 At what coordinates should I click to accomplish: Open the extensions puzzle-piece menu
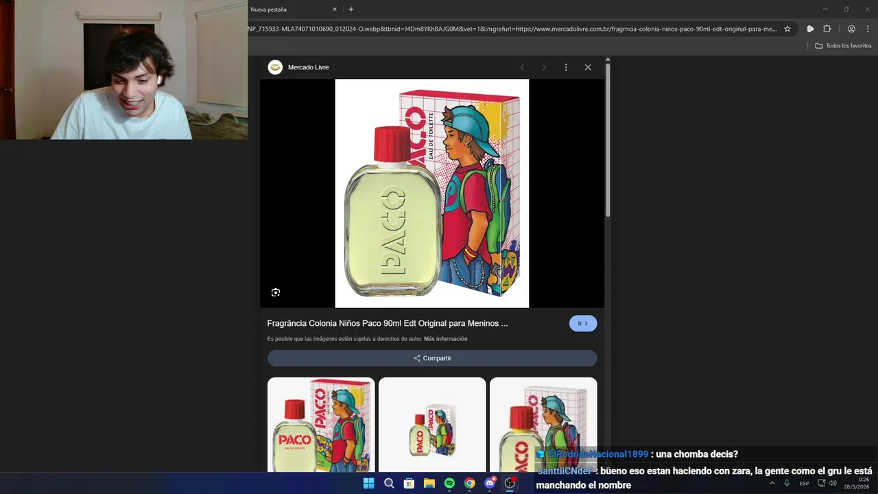click(827, 29)
